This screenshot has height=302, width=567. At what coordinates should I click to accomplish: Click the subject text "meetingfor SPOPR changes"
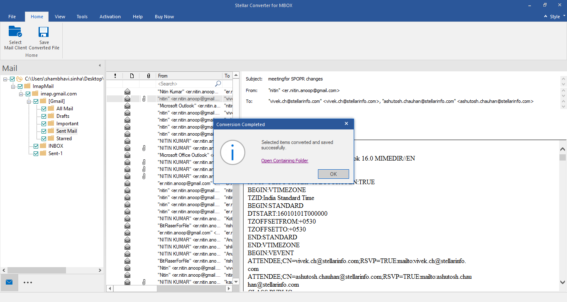tap(295, 79)
